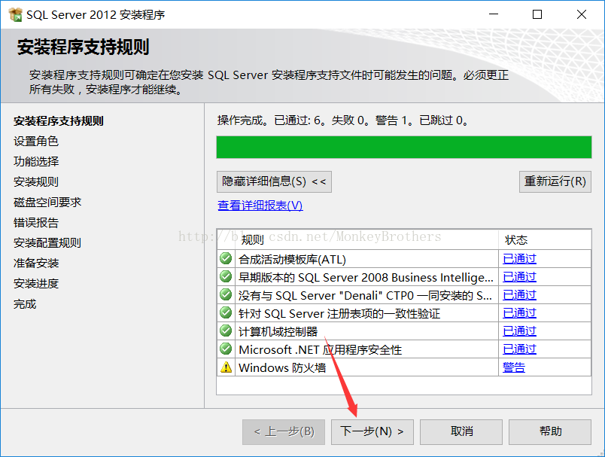Screen dimensions: 605x457
Task: Maximize the SQL Server 2012 setup window
Action: [x=537, y=14]
